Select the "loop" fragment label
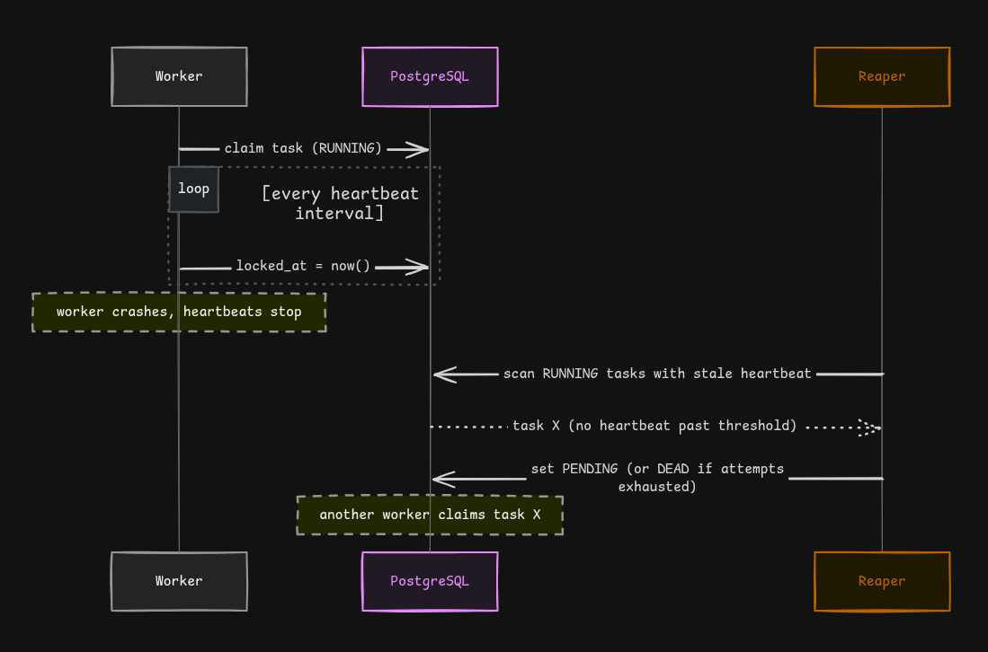988x652 pixels. [x=193, y=189]
